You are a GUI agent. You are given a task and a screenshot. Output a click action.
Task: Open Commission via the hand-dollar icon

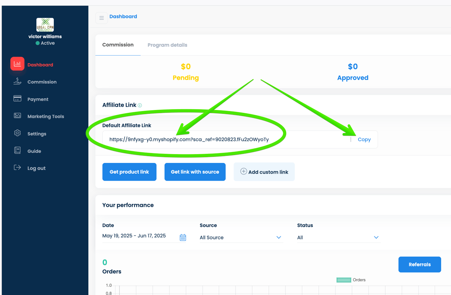point(17,81)
